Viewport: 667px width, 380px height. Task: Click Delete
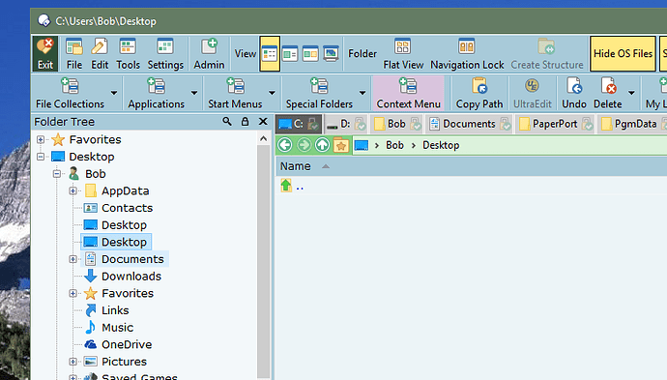607,93
